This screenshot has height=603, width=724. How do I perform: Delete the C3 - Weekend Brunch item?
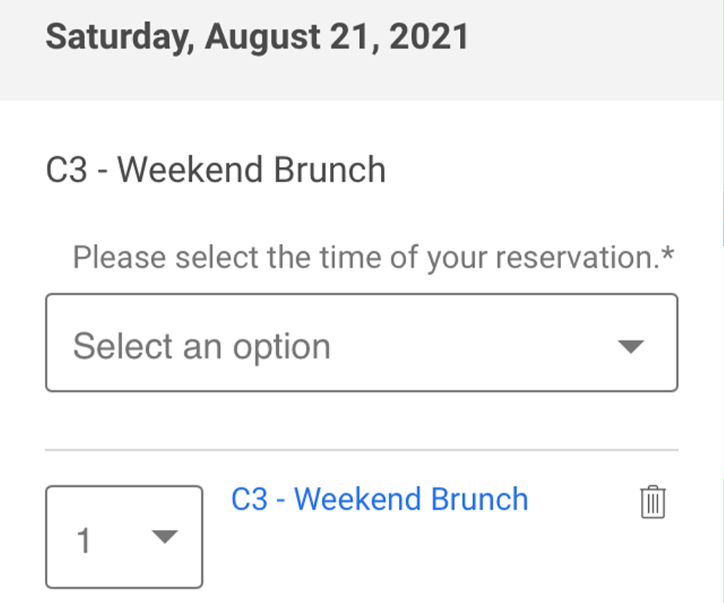coord(652,502)
